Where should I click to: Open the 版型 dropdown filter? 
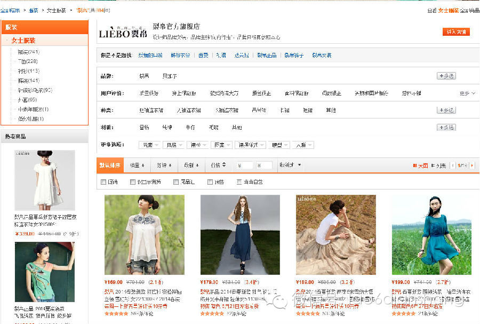click(279, 145)
